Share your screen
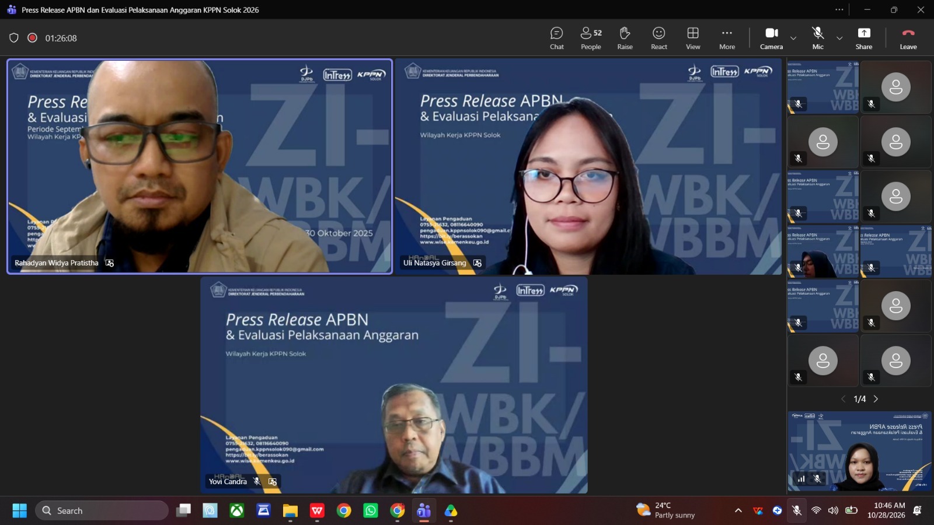Screen dimensions: 934x525 (864, 38)
